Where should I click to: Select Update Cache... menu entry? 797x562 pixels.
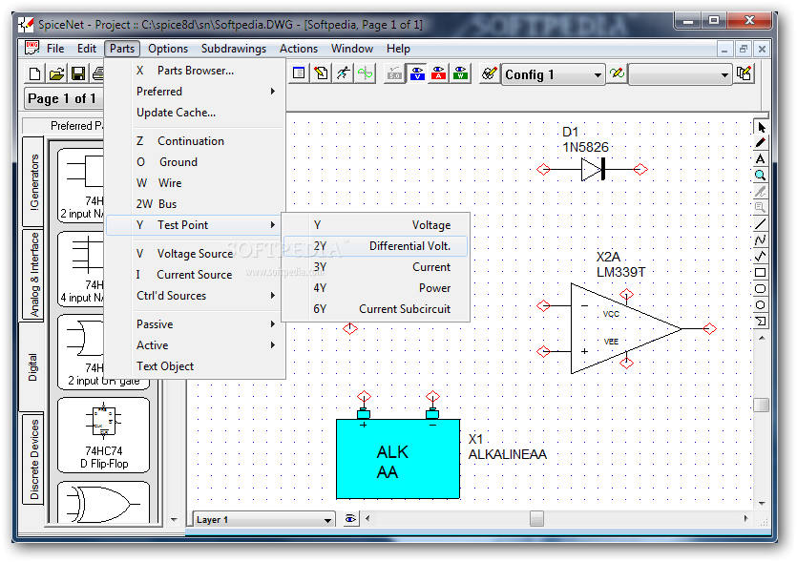(195, 113)
